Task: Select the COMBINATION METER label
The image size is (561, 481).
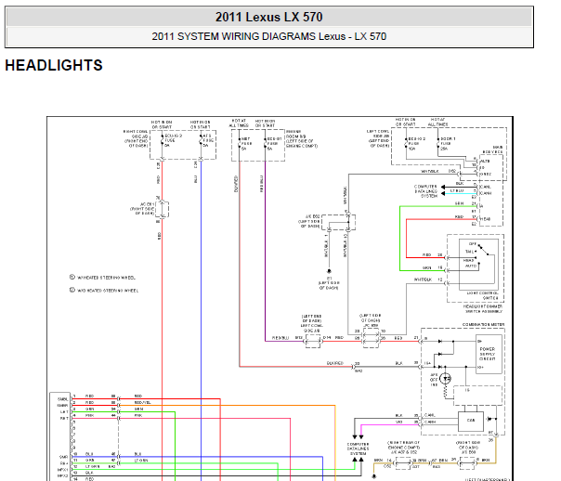Action: coord(483,324)
